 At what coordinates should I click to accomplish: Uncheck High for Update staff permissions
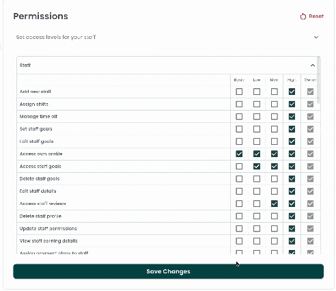click(x=292, y=229)
